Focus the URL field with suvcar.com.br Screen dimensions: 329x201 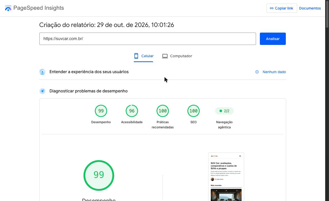click(x=148, y=39)
